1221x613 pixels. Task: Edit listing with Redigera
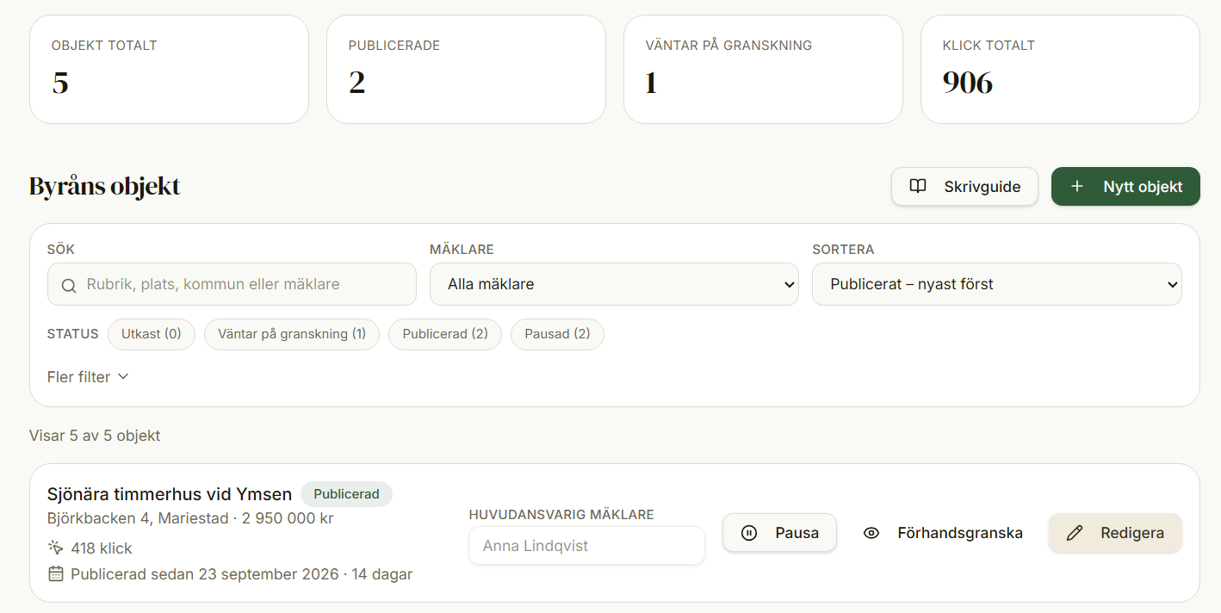(1115, 533)
